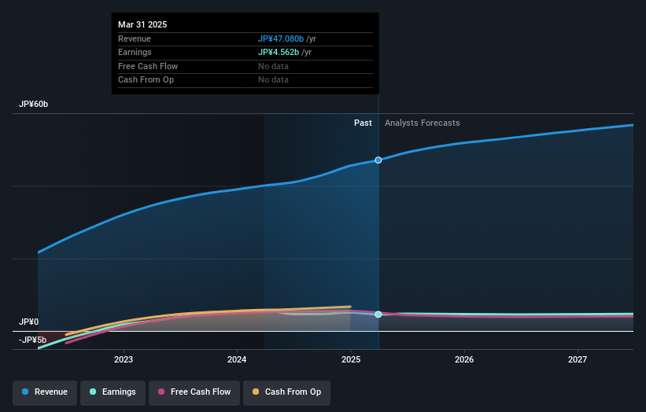Toggle the Earnings legend button
Viewport: 646px width, 412px height.
click(x=113, y=392)
